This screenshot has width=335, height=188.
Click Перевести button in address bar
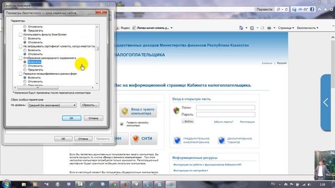point(264,9)
